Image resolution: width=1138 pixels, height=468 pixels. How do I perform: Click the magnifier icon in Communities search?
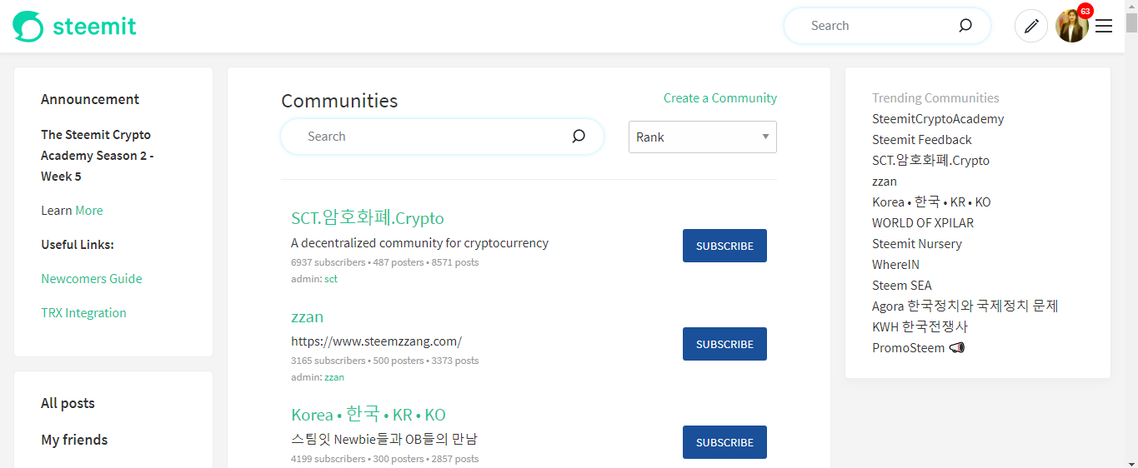[579, 137]
